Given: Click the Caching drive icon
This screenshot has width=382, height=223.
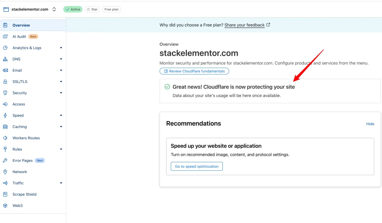Looking at the screenshot, I should (x=5, y=127).
